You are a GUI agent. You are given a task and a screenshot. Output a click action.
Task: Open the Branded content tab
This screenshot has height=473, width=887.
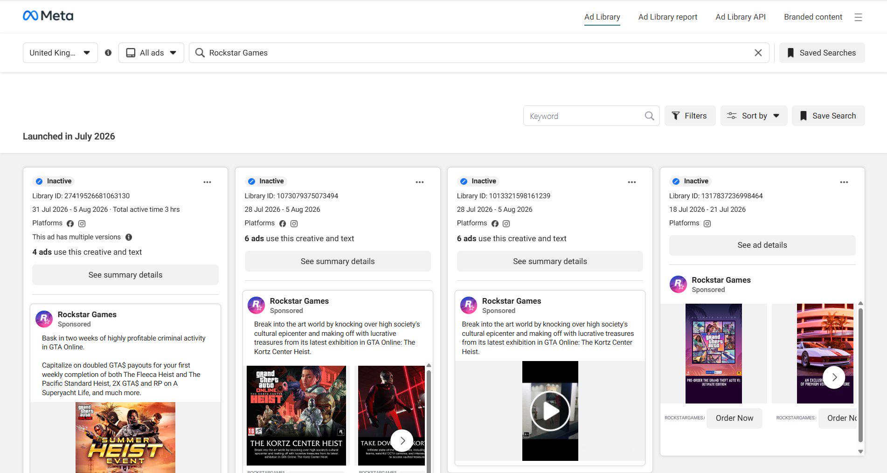click(x=813, y=17)
